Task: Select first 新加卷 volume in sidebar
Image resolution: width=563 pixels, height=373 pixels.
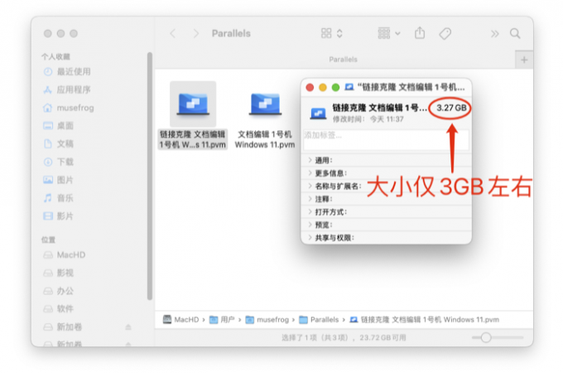Action: pos(63,327)
